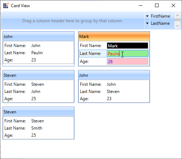This screenshot has width=182, height=159.
Task: Click the black First Name field with Mark
Action: tap(127, 46)
